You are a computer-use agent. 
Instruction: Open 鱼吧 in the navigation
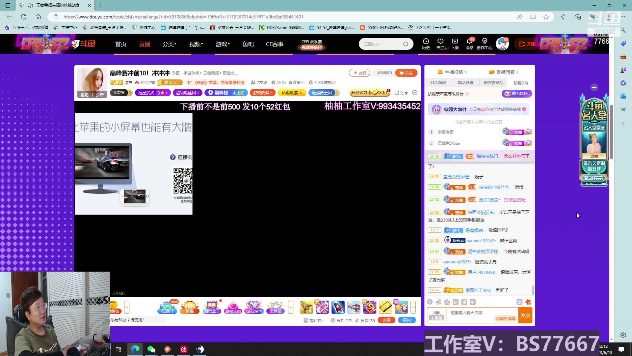coord(248,44)
